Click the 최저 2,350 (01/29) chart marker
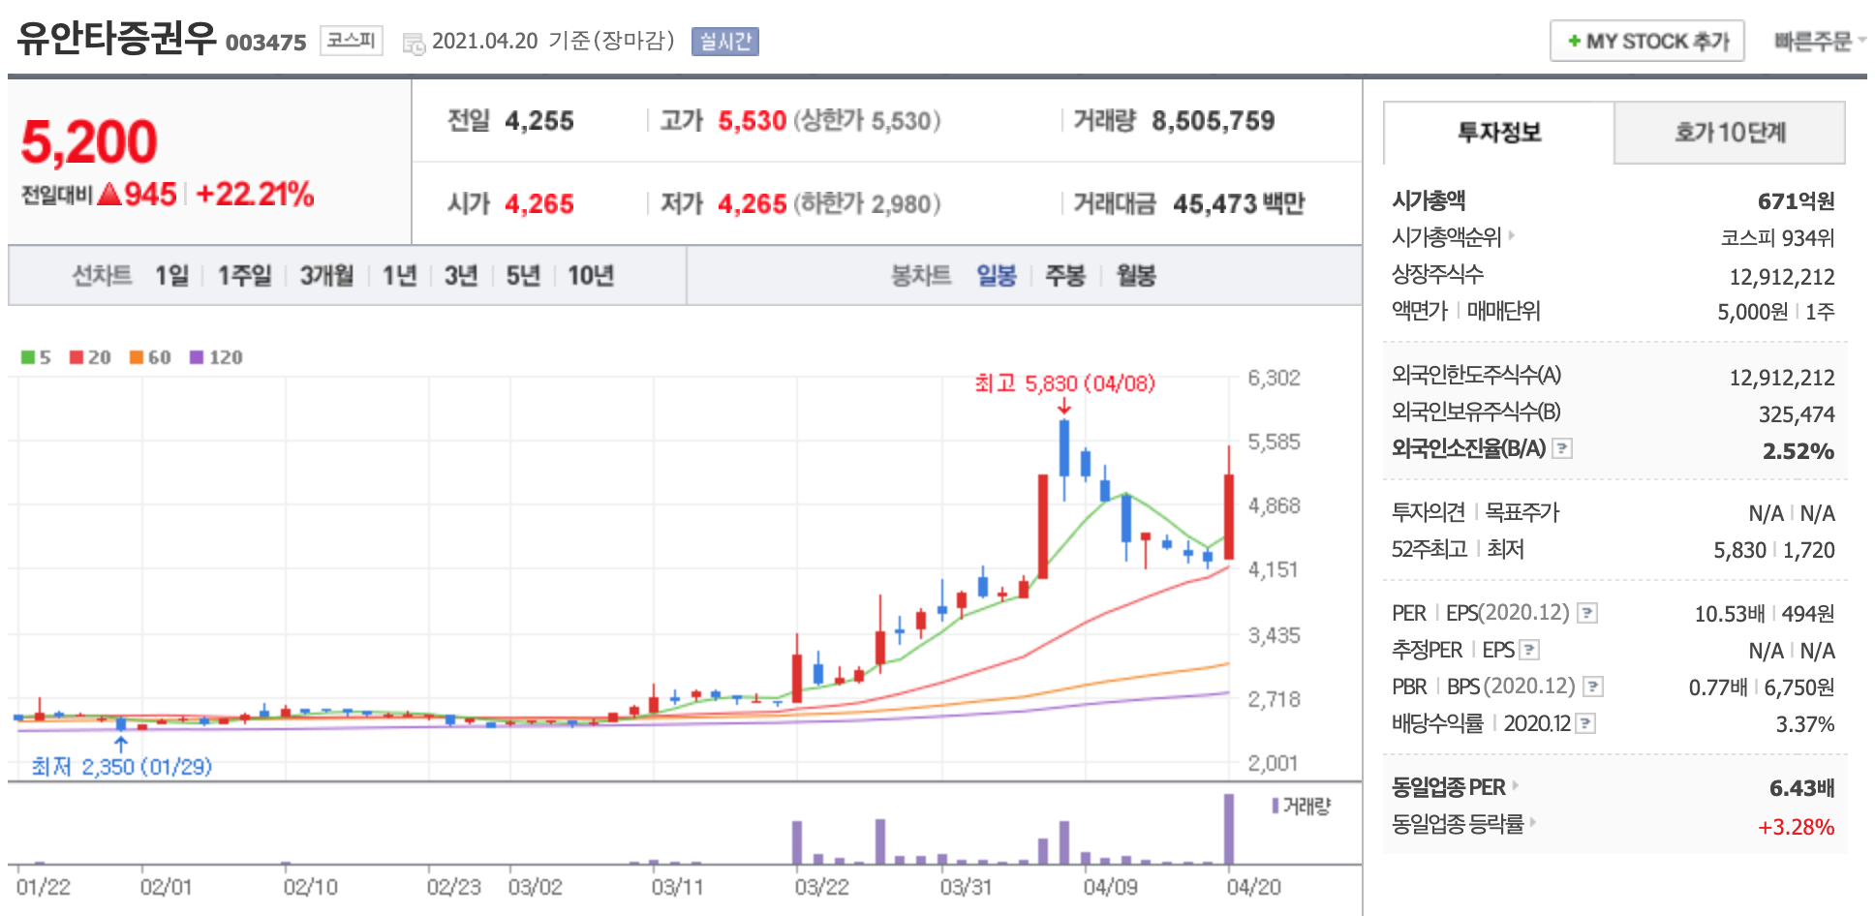Screen dimensions: 1875x916 point(121,767)
